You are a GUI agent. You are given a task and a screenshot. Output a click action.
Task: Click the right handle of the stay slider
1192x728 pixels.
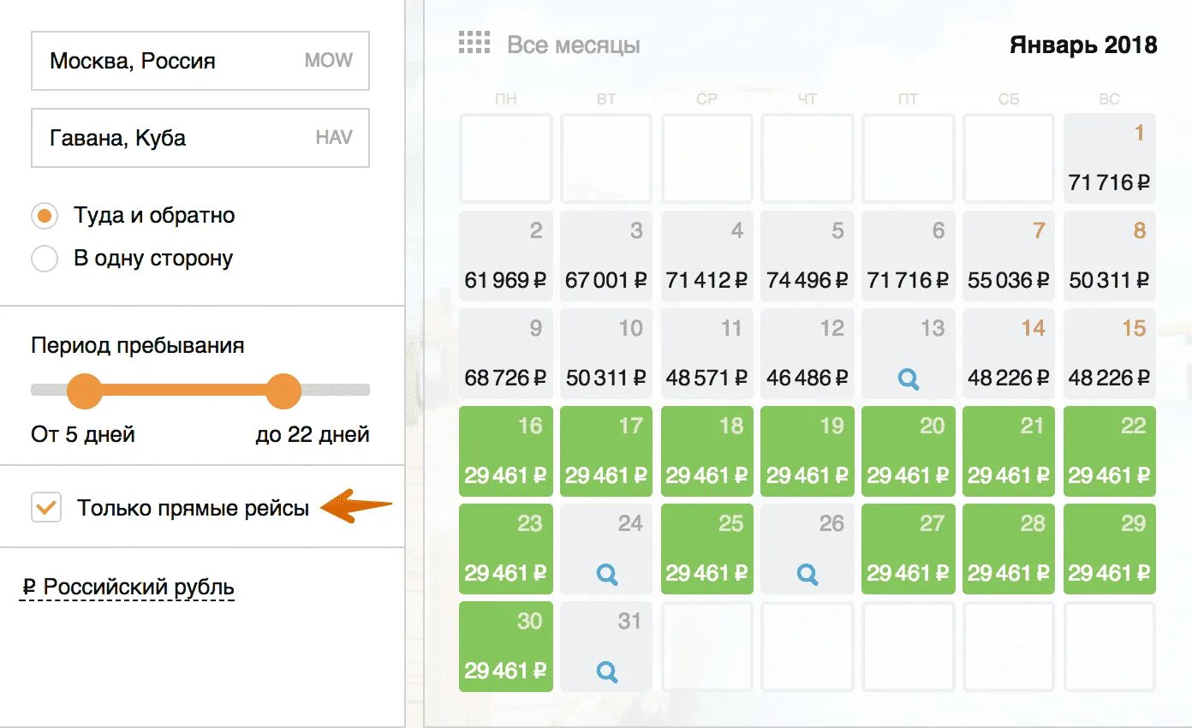pos(283,391)
